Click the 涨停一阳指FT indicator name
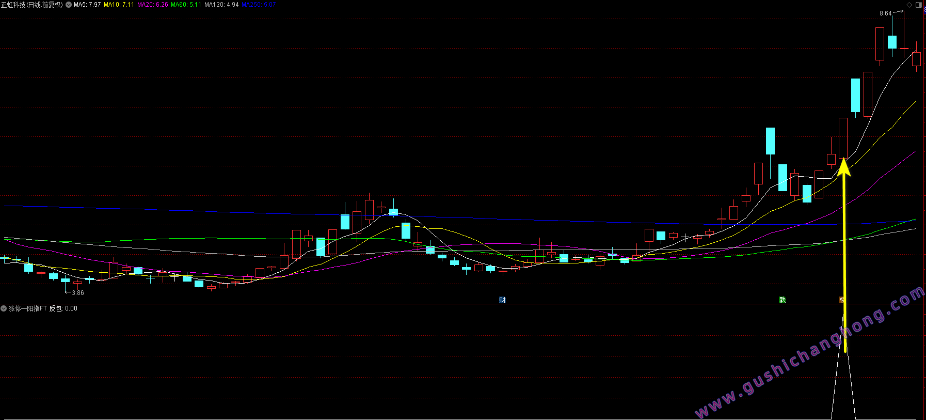Viewport: 926px width, 420px height. point(28,308)
